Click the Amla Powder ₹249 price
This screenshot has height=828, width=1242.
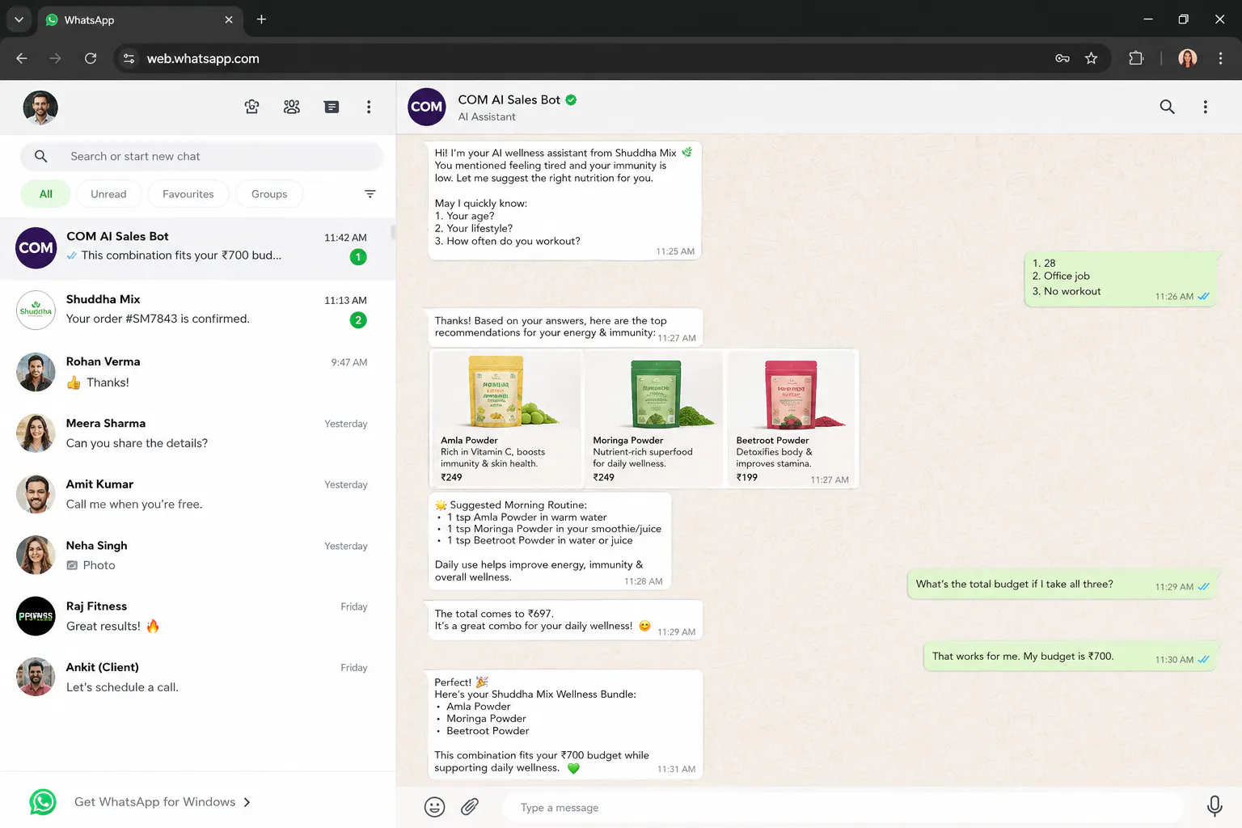coord(451,477)
